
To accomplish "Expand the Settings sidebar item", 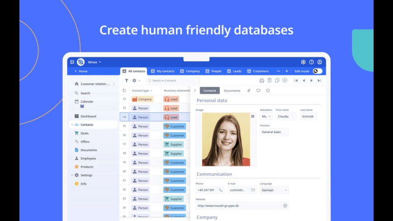I will click(x=72, y=175).
